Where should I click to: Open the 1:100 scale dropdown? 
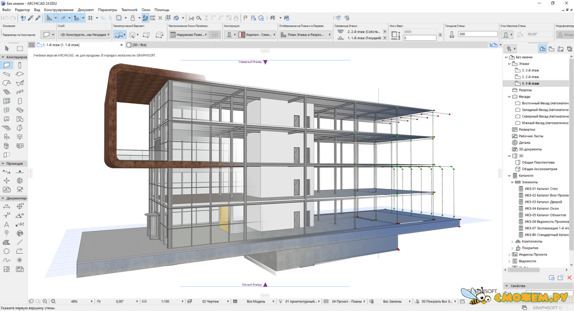pos(162,301)
